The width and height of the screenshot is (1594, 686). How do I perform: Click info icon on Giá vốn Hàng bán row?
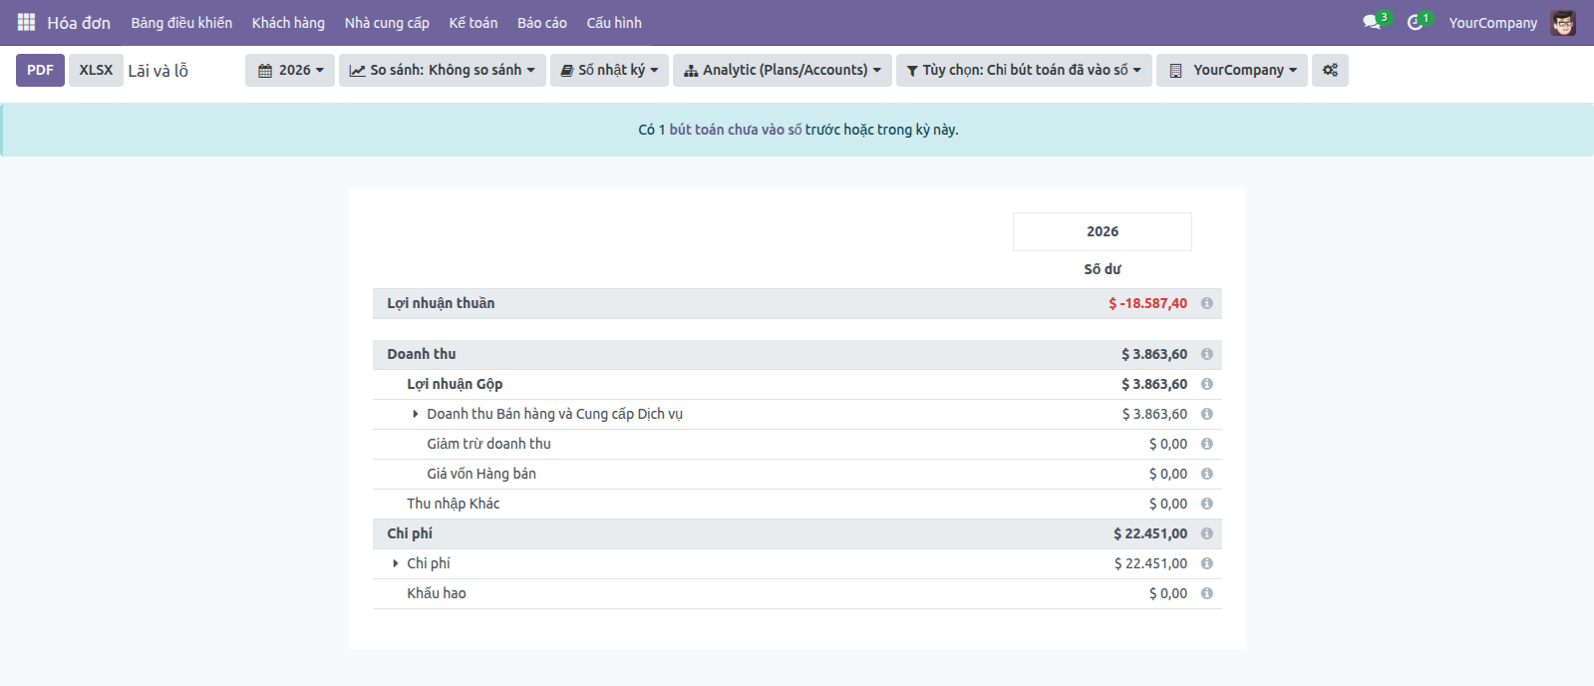coord(1206,474)
